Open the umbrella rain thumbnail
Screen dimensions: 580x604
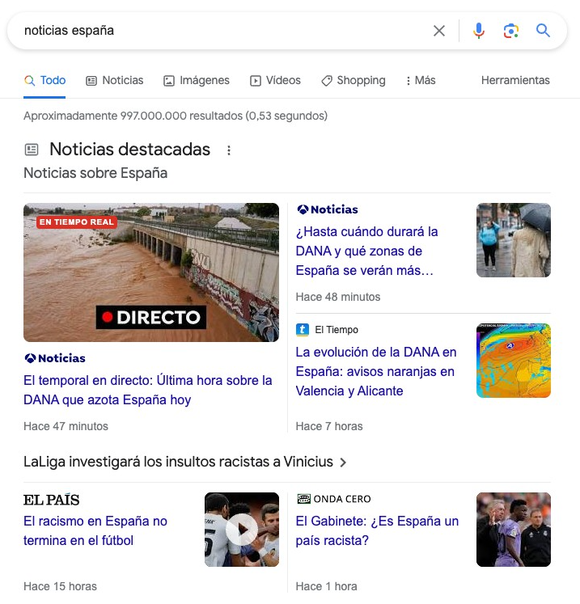pyautogui.click(x=514, y=240)
